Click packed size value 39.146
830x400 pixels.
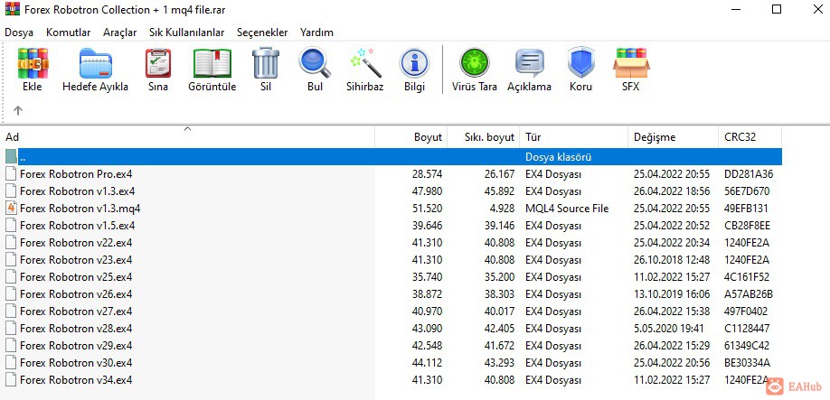point(499,226)
